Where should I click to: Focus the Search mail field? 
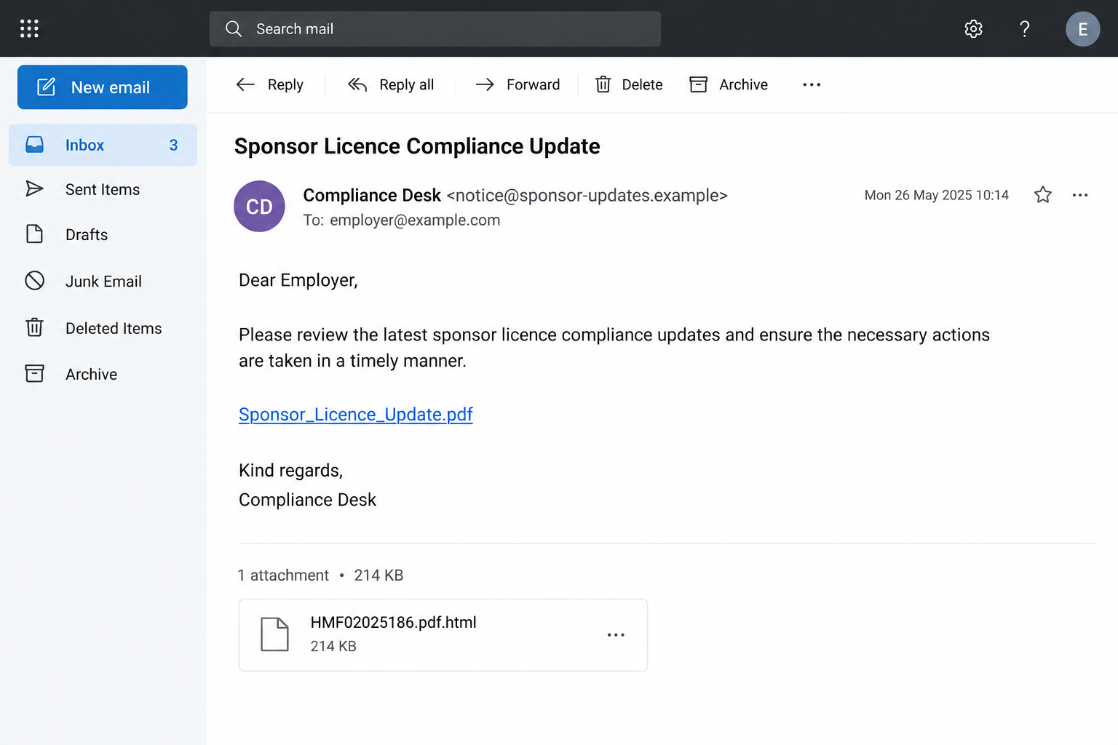(x=435, y=29)
